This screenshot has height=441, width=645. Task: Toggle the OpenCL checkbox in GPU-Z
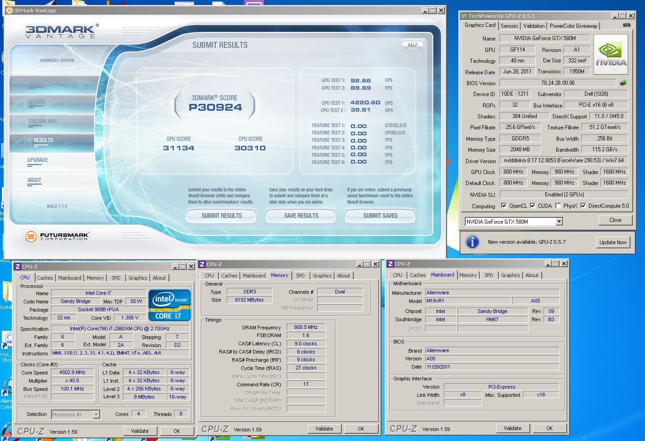[504, 205]
